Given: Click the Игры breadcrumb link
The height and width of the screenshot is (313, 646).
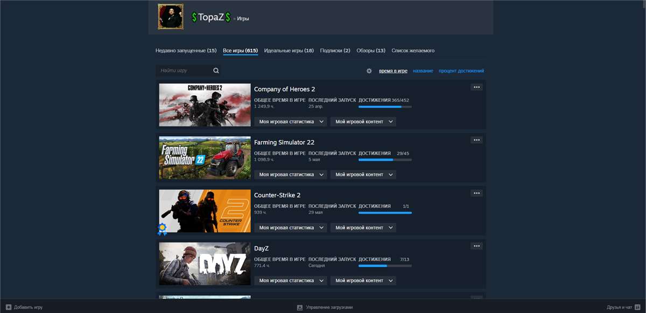Looking at the screenshot, I should click(243, 19).
